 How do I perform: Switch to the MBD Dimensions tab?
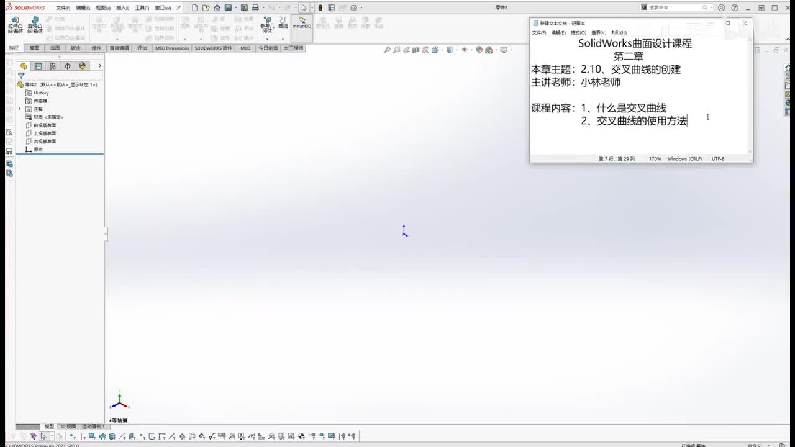[x=172, y=48]
